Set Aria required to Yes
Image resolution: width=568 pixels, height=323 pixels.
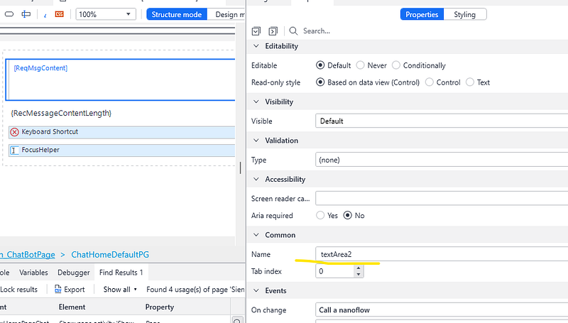320,216
